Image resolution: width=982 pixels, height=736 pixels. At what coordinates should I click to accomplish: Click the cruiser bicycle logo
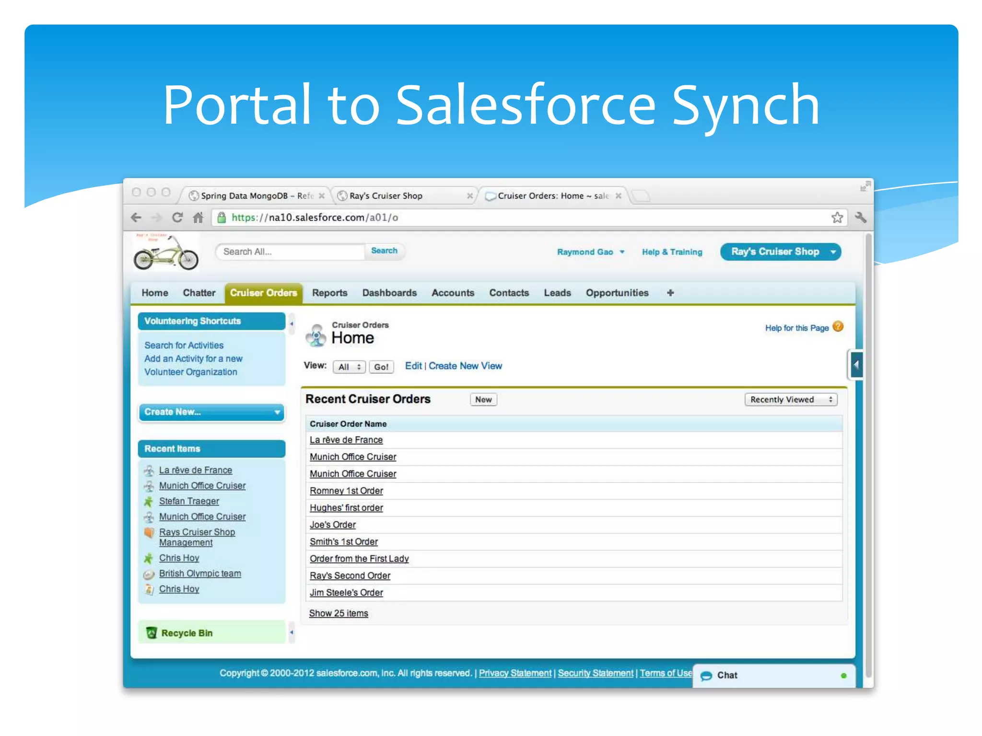point(166,252)
